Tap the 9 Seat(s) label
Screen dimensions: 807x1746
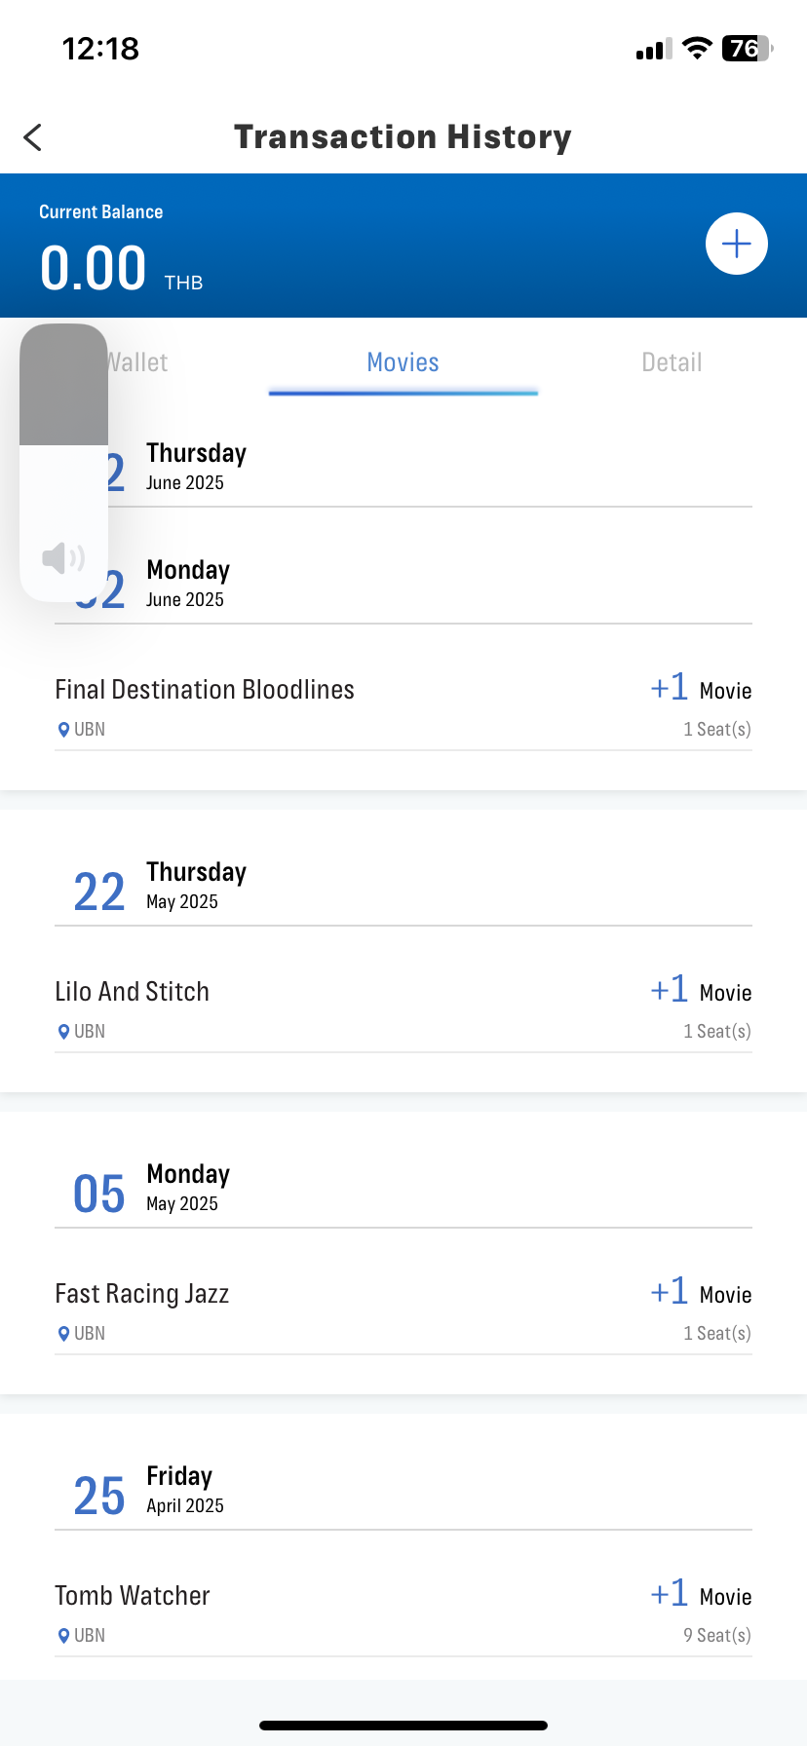(717, 1636)
